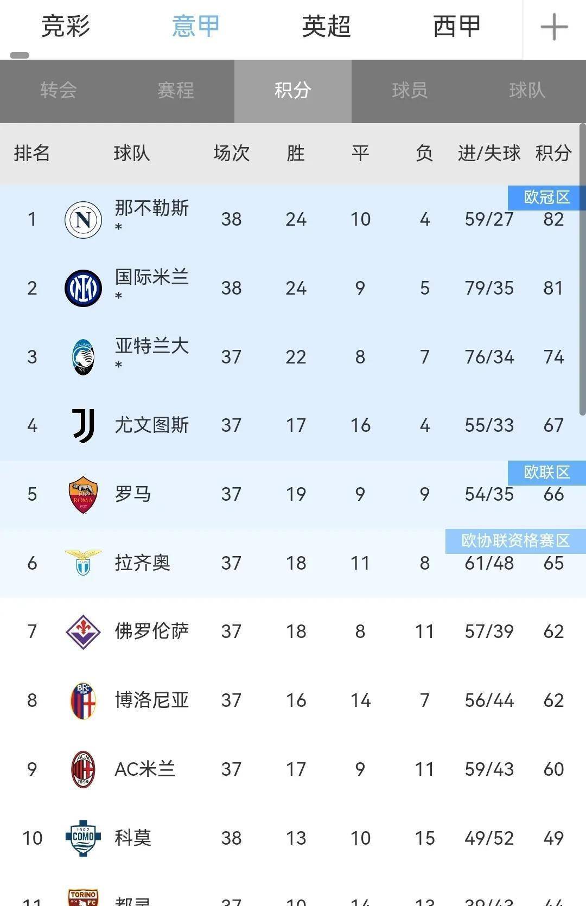Open the 竞彩 tab

(x=66, y=27)
